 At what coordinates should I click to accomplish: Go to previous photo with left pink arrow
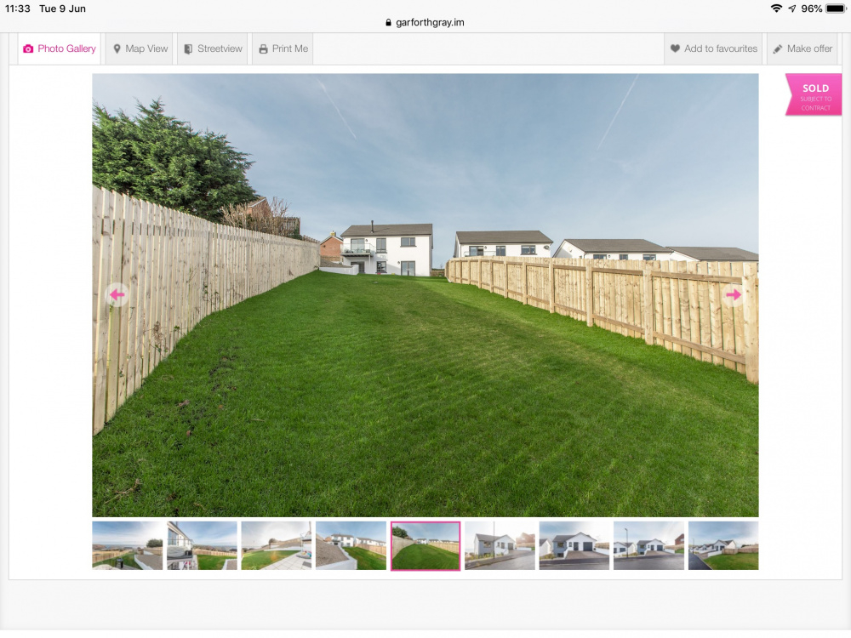[117, 294]
